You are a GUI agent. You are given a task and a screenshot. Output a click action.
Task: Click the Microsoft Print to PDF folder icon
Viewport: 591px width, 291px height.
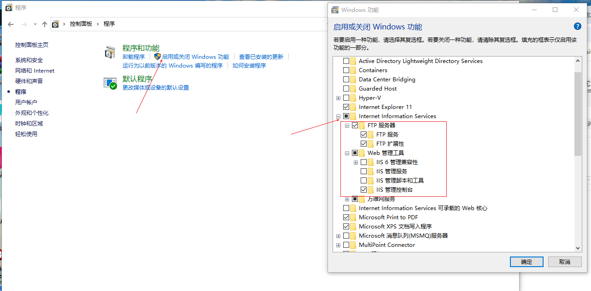[353, 217]
